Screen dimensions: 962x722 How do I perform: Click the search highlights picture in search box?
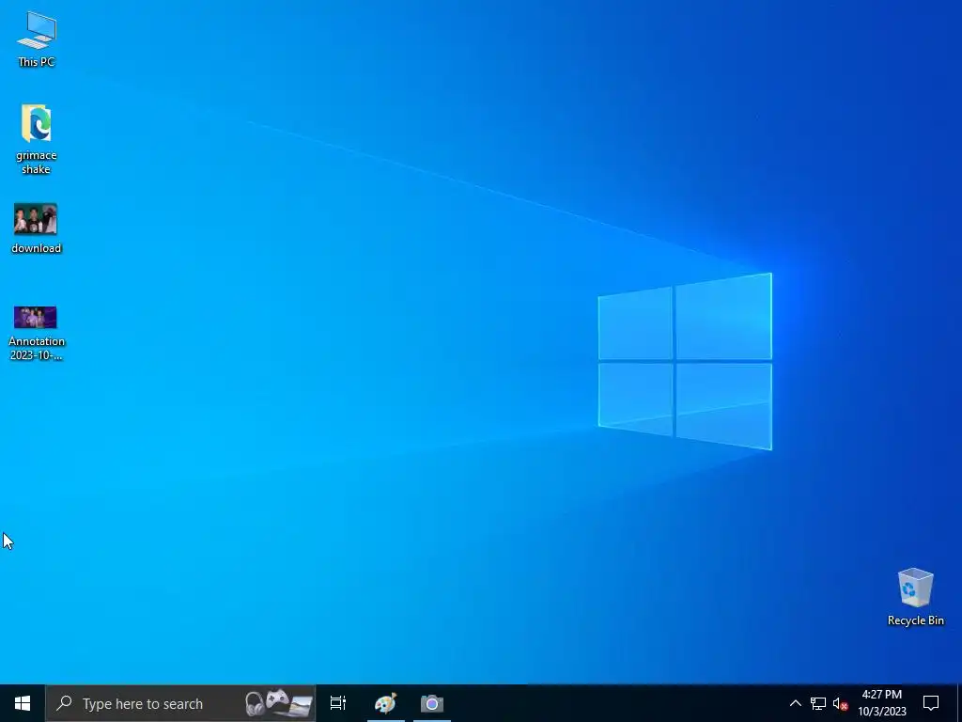pos(278,703)
